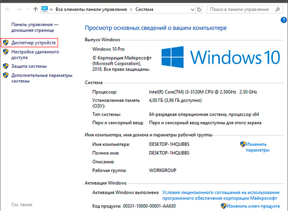Open 'Настройка удаленного доступа'
Image resolution: width=288 pixels, height=211 pixels.
click(35, 55)
